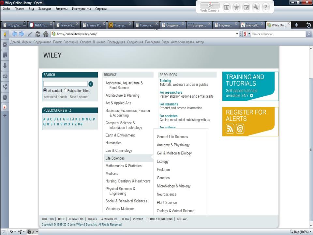Image resolution: width=313 pixels, height=235 pixels.
Task: Click the vertical scrollbar thumb
Action: (x=311, y=150)
